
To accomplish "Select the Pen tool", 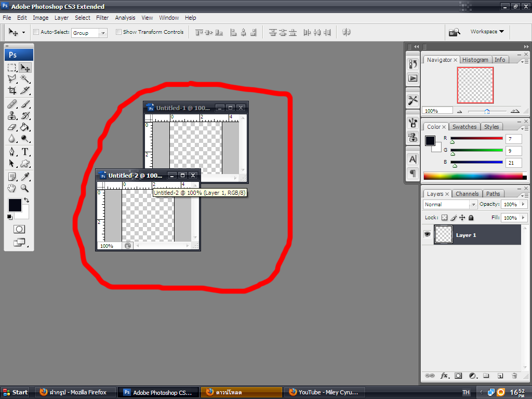I will (x=12, y=152).
